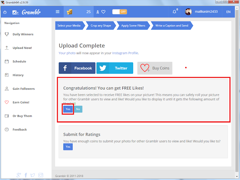Select the Apply Some Filters step
The image size is (240, 180).
(133, 26)
